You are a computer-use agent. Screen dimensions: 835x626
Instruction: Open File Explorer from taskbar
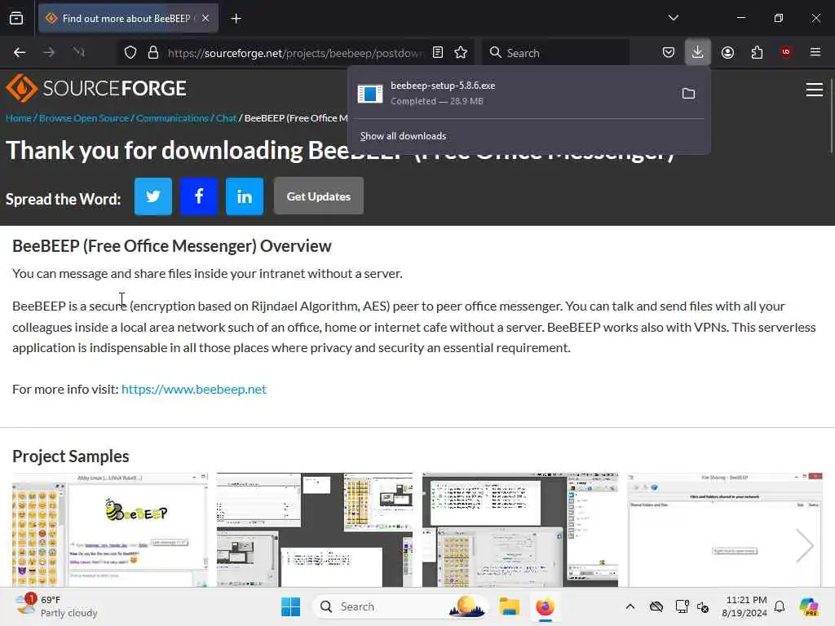coord(509,606)
